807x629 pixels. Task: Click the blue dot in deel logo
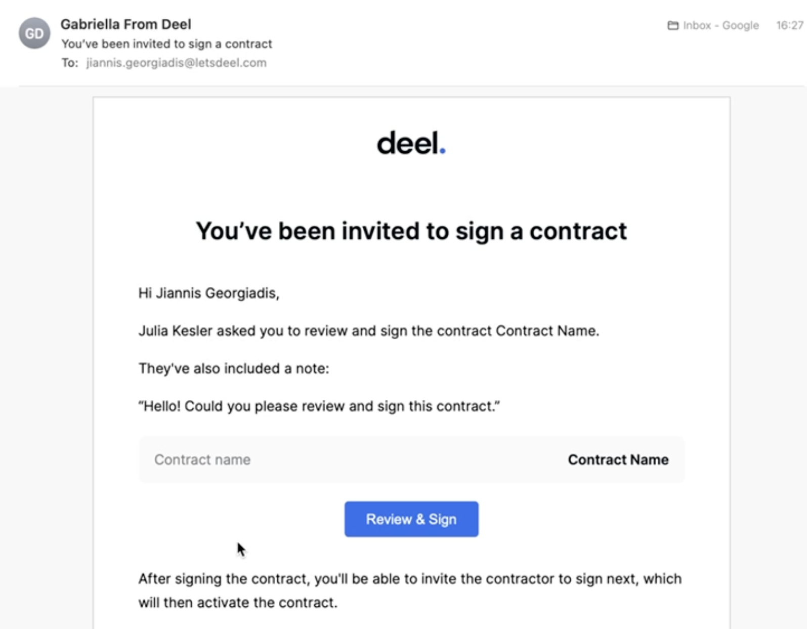443,150
